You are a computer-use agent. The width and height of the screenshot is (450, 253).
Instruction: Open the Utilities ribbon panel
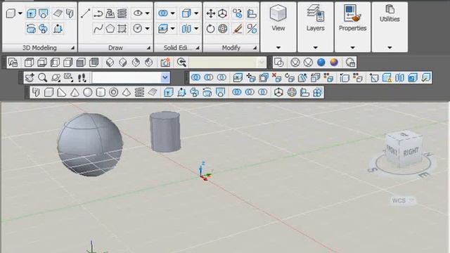tap(390, 27)
